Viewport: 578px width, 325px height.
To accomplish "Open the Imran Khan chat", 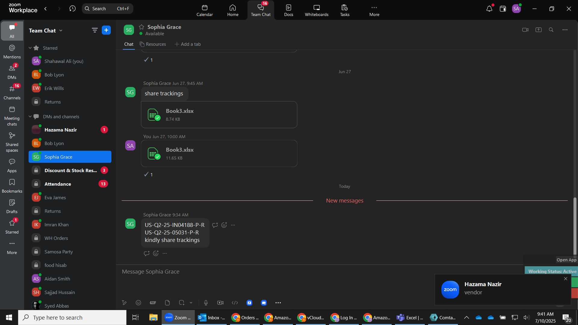I will pyautogui.click(x=70, y=224).
